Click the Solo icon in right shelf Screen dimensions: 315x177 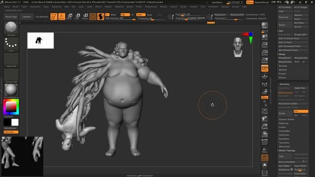pos(265,166)
